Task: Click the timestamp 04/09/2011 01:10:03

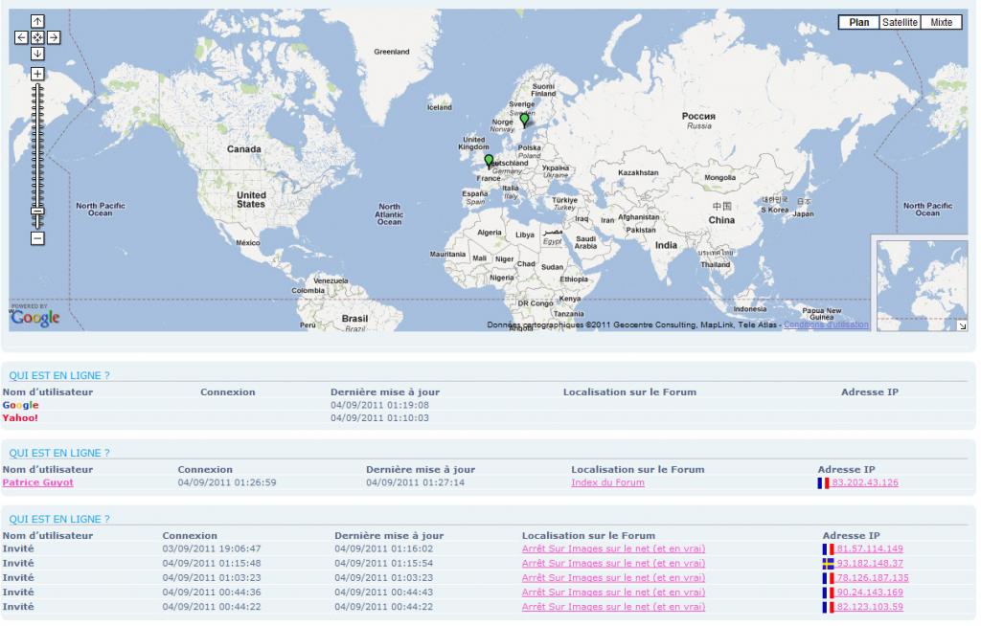Action: pyautogui.click(x=379, y=418)
